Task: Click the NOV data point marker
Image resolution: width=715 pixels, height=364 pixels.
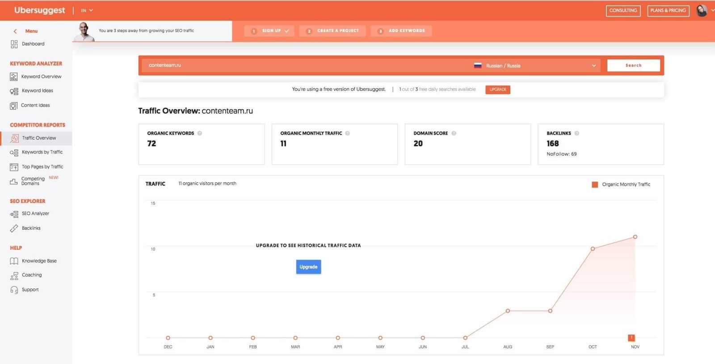Action: coord(635,237)
